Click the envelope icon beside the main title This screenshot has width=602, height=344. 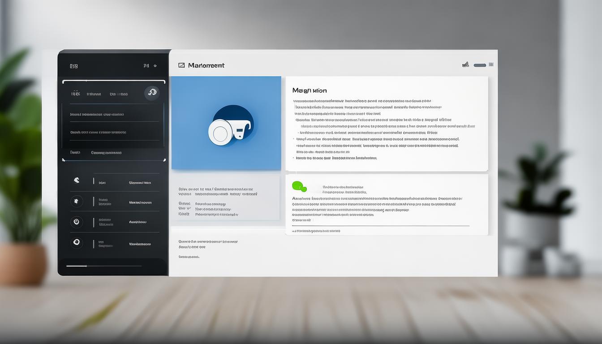[x=181, y=65]
